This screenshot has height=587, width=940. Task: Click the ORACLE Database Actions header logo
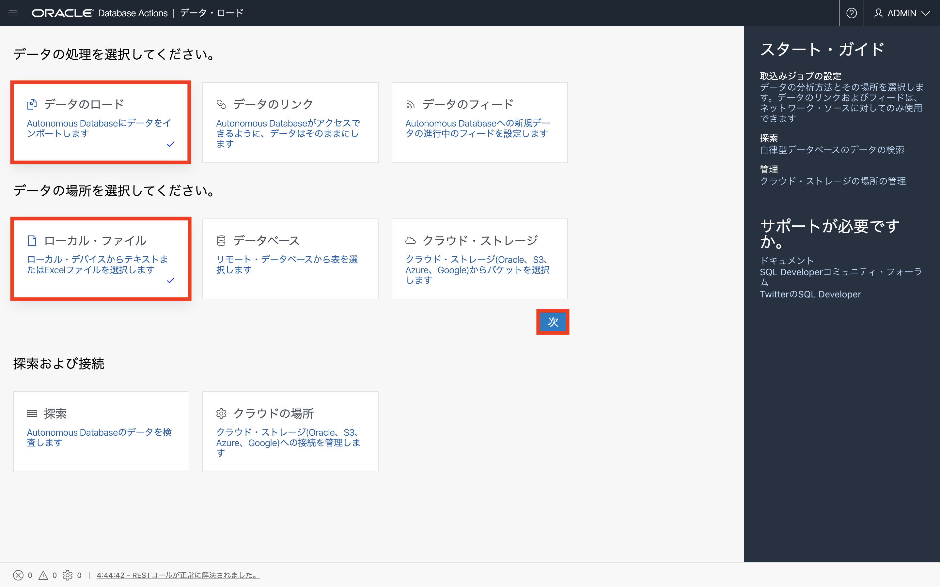[62, 13]
